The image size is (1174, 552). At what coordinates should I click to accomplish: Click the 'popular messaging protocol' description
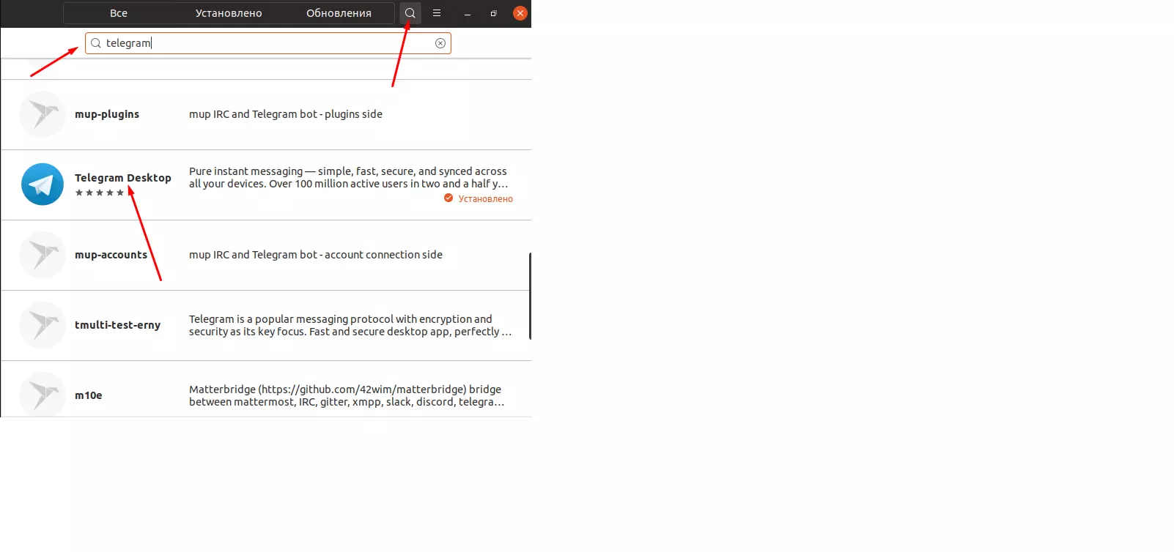tap(350, 325)
